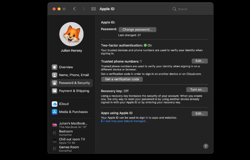Click the fox Memoji profile picture
Screen dimensions: 250x160
click(x=71, y=34)
